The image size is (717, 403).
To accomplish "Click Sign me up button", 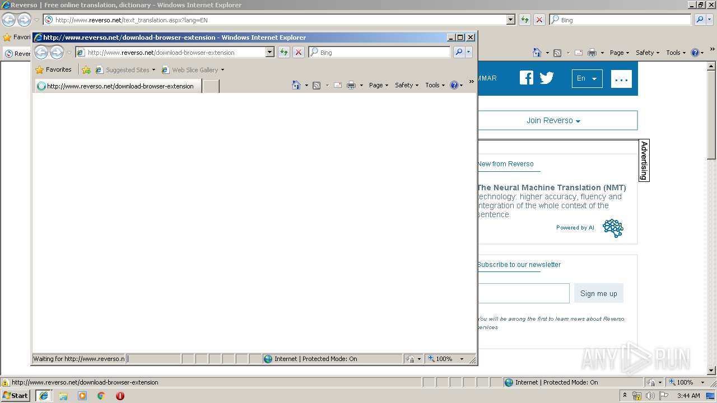I will point(599,293).
